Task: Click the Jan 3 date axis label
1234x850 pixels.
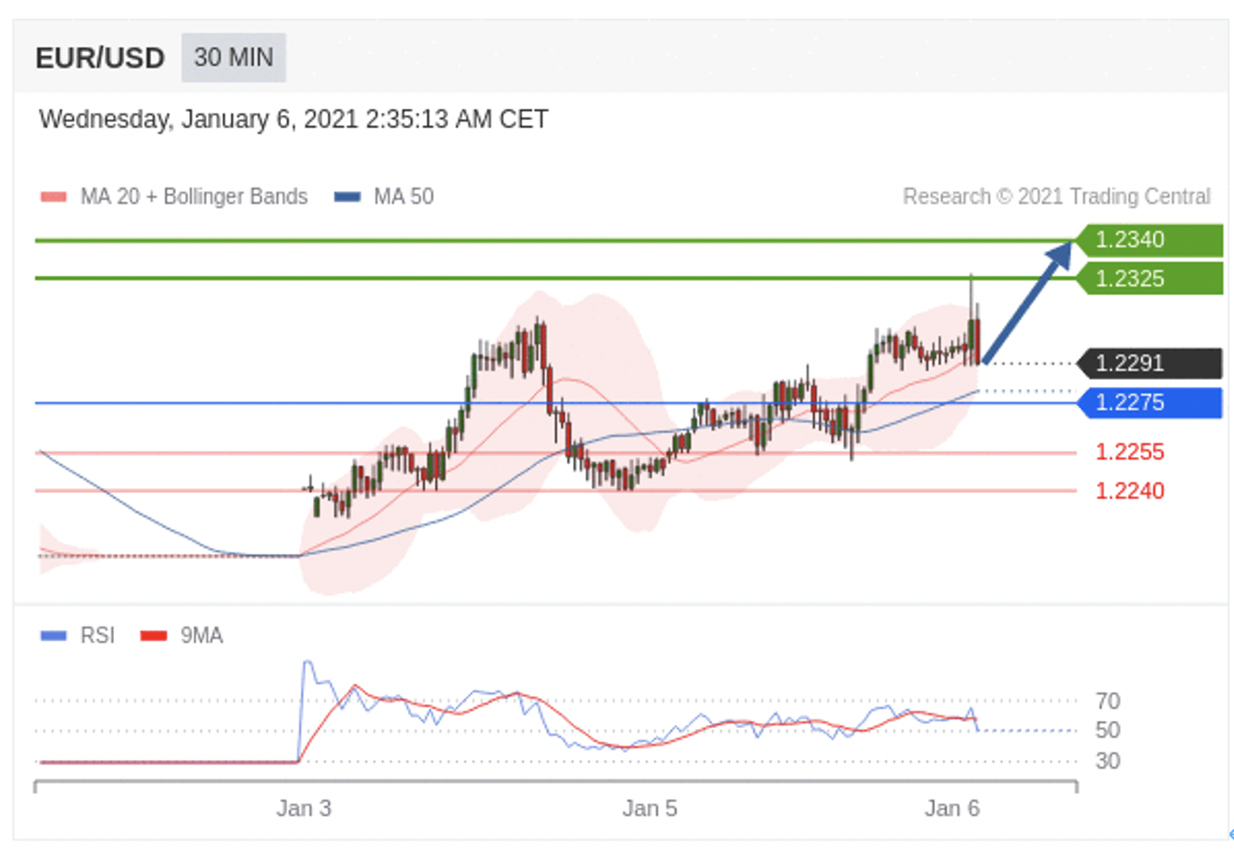Action: click(303, 808)
